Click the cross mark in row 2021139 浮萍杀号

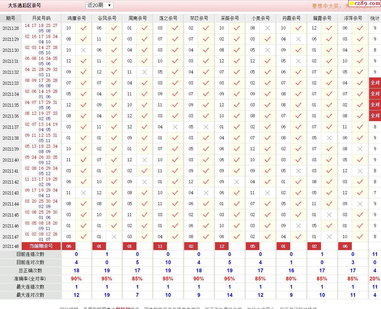(x=360, y=149)
